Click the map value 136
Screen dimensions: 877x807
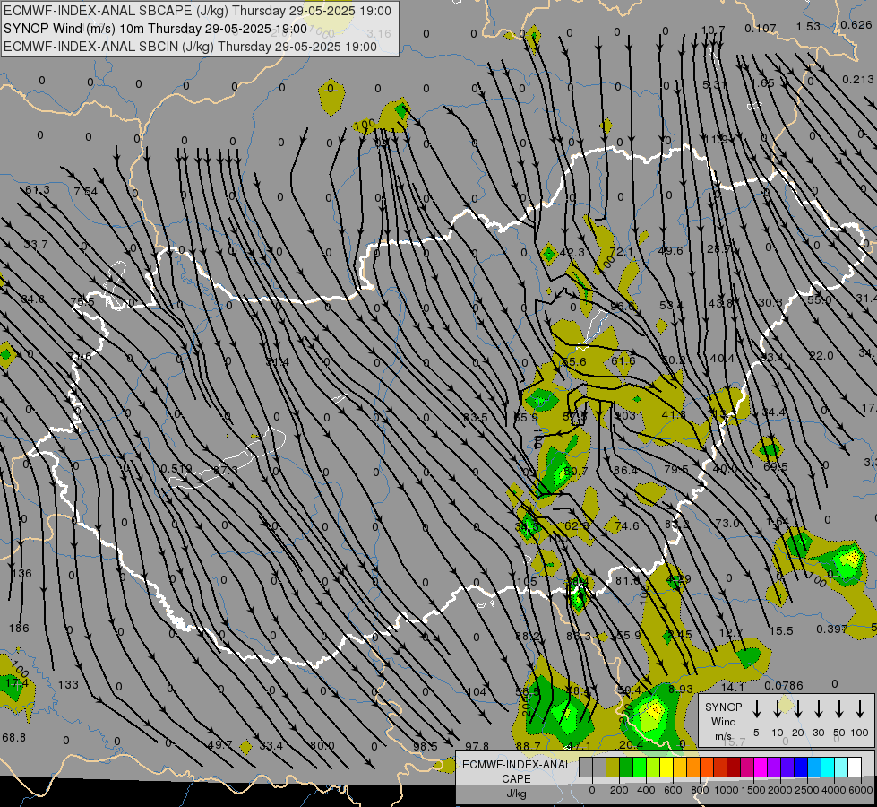(x=21, y=574)
